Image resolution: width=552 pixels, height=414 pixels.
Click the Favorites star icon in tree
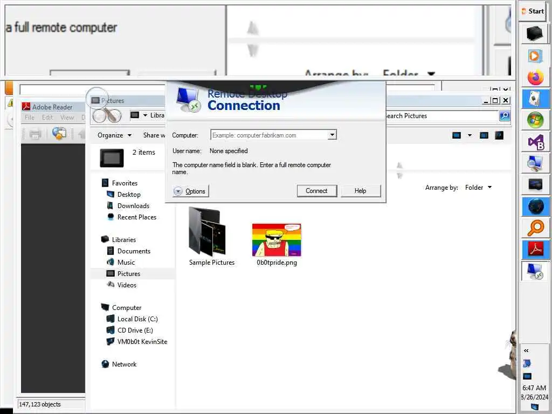pos(105,183)
